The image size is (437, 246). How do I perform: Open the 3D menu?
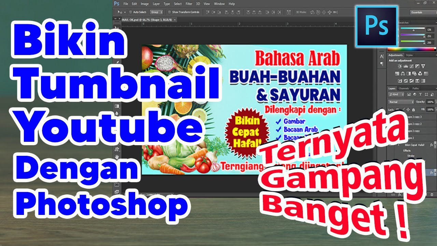coord(198,4)
